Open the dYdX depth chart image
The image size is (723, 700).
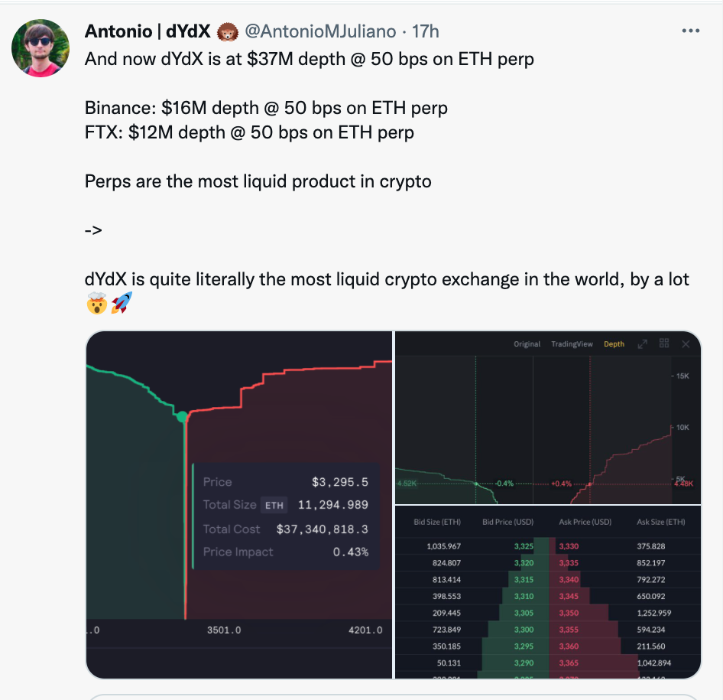(239, 505)
